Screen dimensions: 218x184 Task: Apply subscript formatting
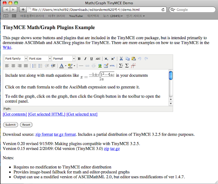[106, 59]
